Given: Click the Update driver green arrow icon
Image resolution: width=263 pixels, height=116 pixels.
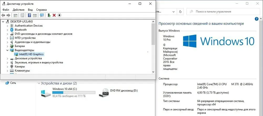Looking at the screenshot, I should 49,15.
